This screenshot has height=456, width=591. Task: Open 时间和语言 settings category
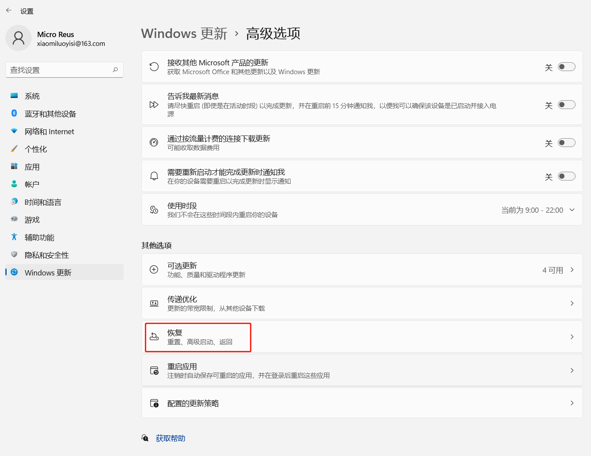point(64,202)
